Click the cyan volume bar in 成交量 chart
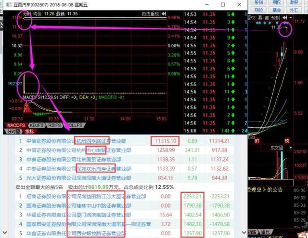308x238 pixels. point(282,165)
